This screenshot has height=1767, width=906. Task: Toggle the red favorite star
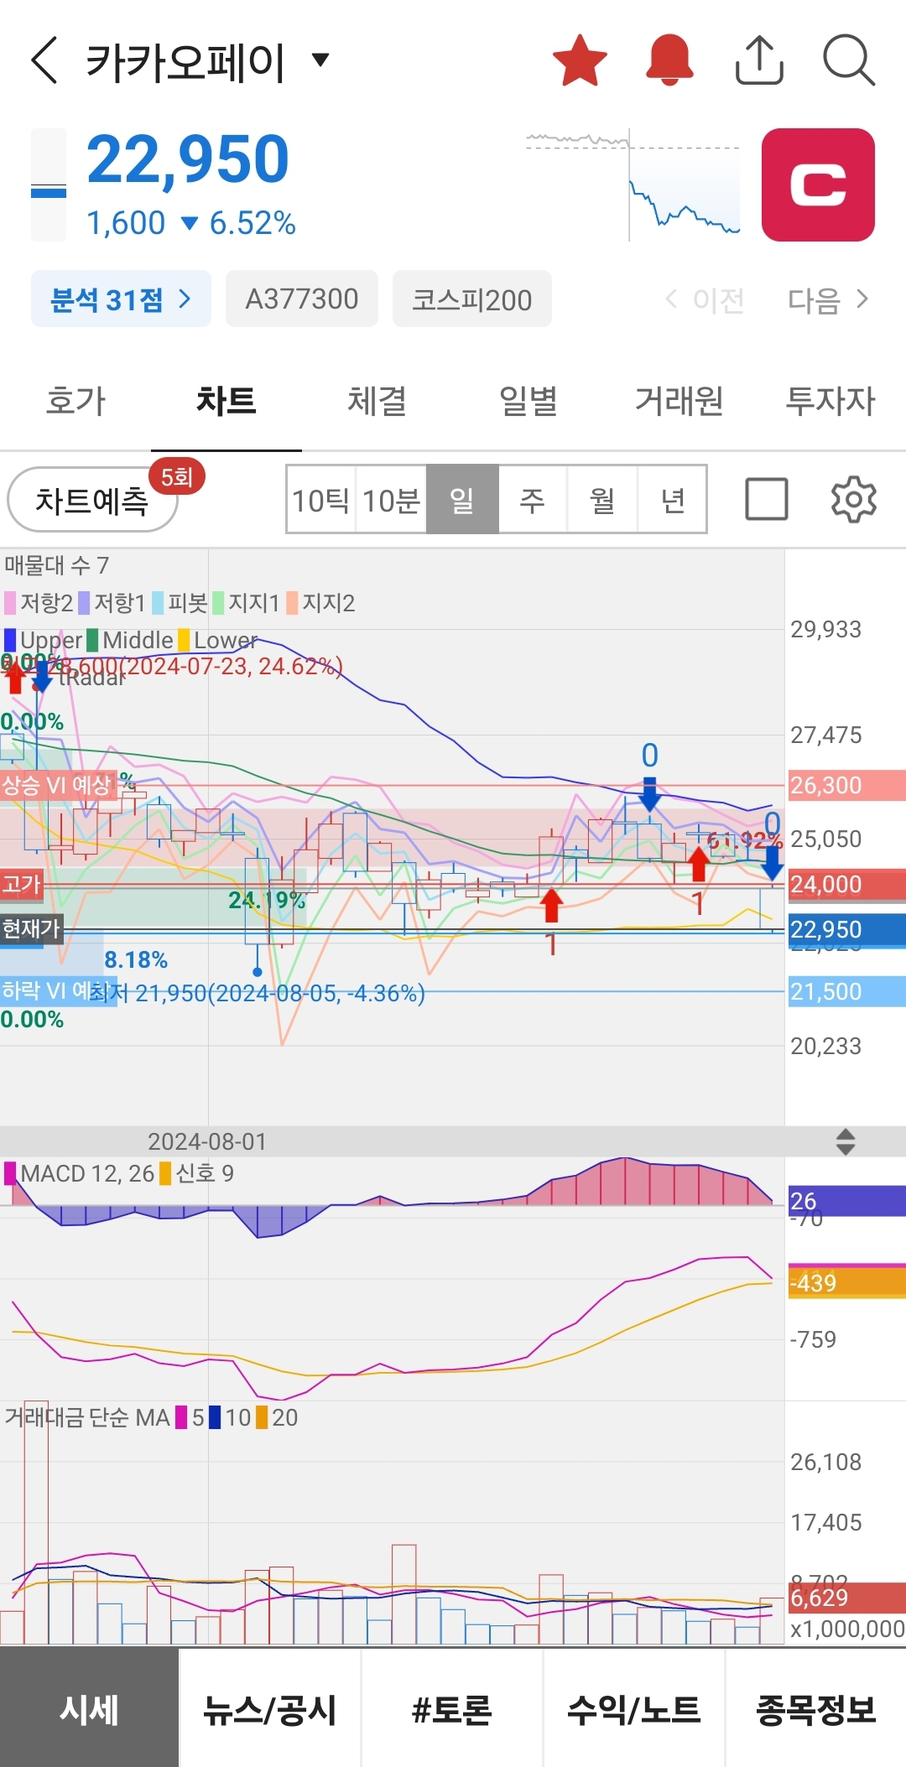(x=580, y=60)
